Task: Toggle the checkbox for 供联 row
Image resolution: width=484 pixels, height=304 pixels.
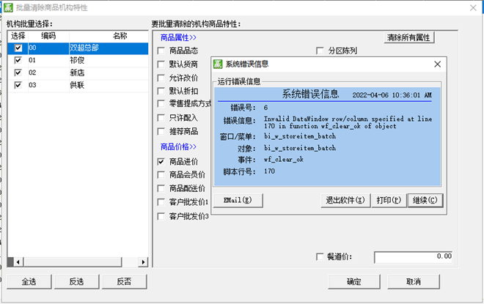Action: point(18,86)
